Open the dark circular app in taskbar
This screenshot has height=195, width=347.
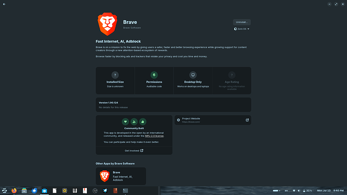click(95, 190)
